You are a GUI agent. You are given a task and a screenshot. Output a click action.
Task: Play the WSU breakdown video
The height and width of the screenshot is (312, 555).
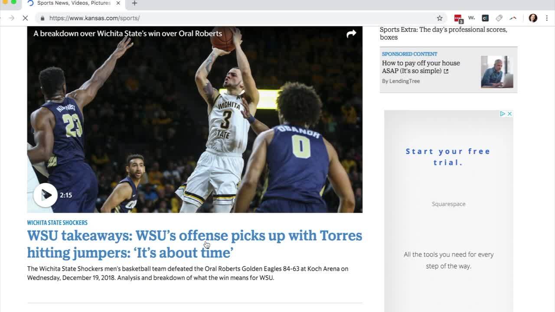(x=45, y=195)
